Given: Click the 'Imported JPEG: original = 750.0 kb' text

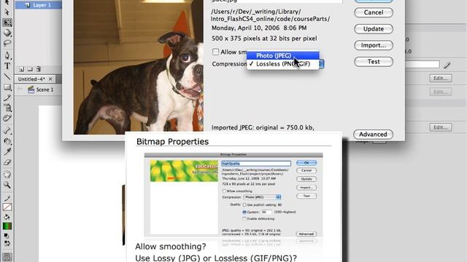Looking at the screenshot, I should 263,127.
